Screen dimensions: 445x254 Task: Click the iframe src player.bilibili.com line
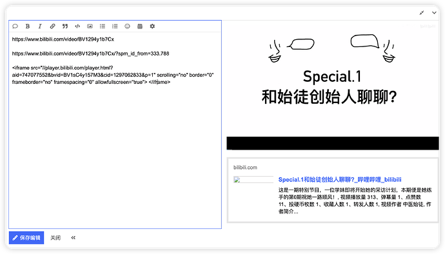point(63,68)
